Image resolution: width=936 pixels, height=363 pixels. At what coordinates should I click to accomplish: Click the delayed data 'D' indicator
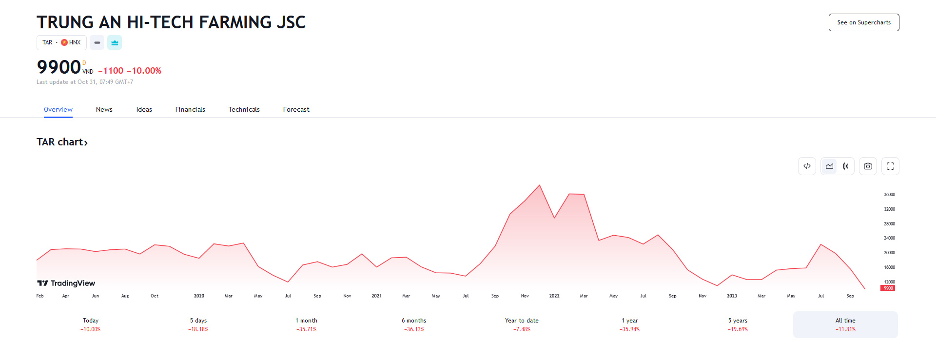[84, 63]
